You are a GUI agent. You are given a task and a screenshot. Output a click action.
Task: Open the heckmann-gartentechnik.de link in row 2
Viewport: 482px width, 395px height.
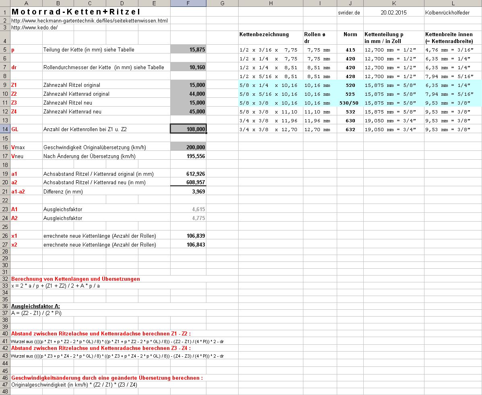point(89,21)
